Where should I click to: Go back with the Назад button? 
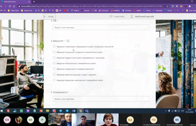(50, 17)
